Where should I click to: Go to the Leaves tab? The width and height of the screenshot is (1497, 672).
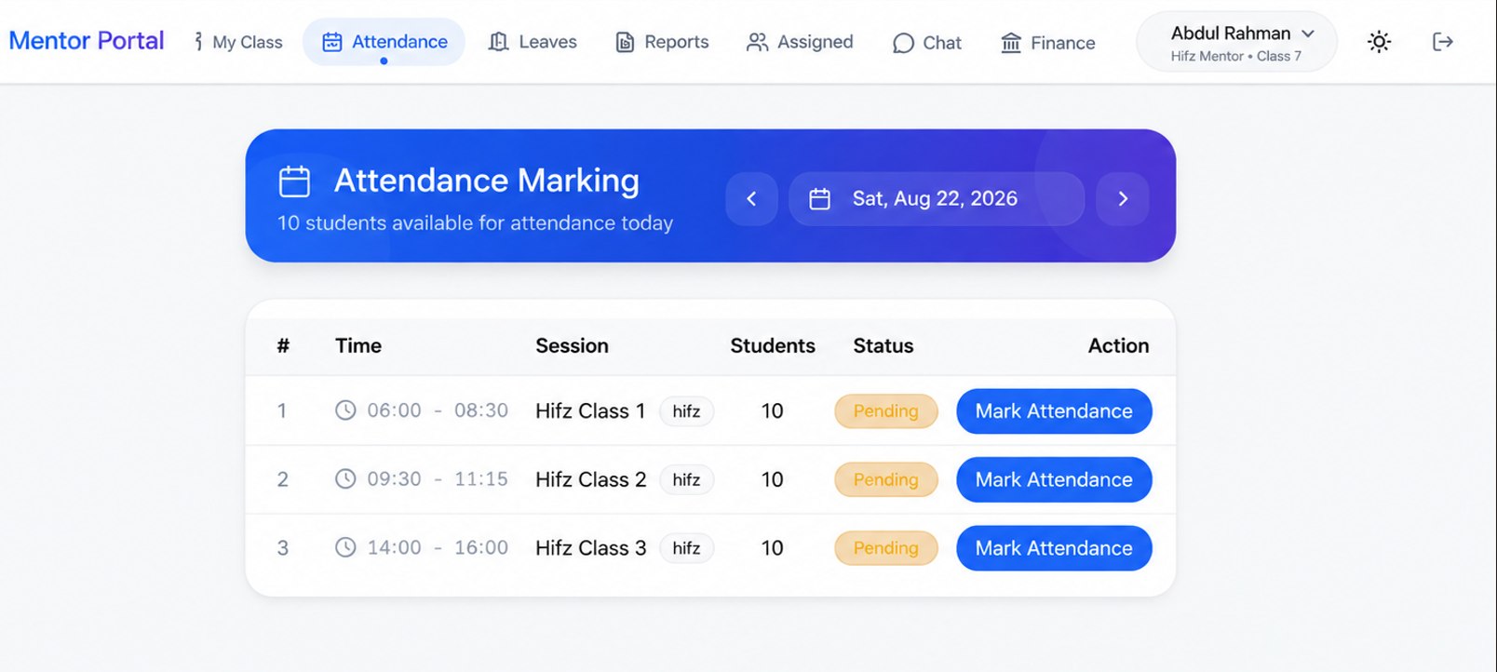point(533,42)
